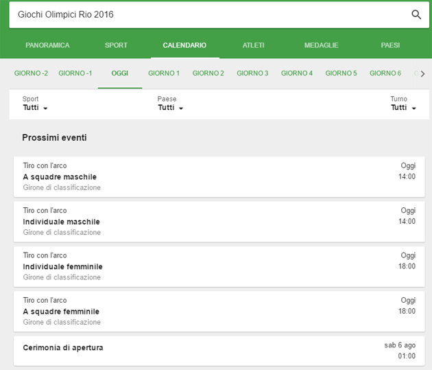Jump to Giorno 3 in calendar
The height and width of the screenshot is (370, 432).
click(252, 73)
